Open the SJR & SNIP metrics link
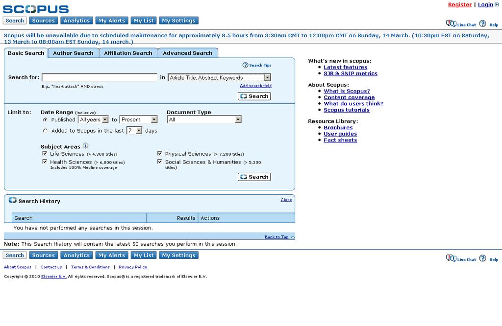The image size is (502, 326). [x=351, y=73]
